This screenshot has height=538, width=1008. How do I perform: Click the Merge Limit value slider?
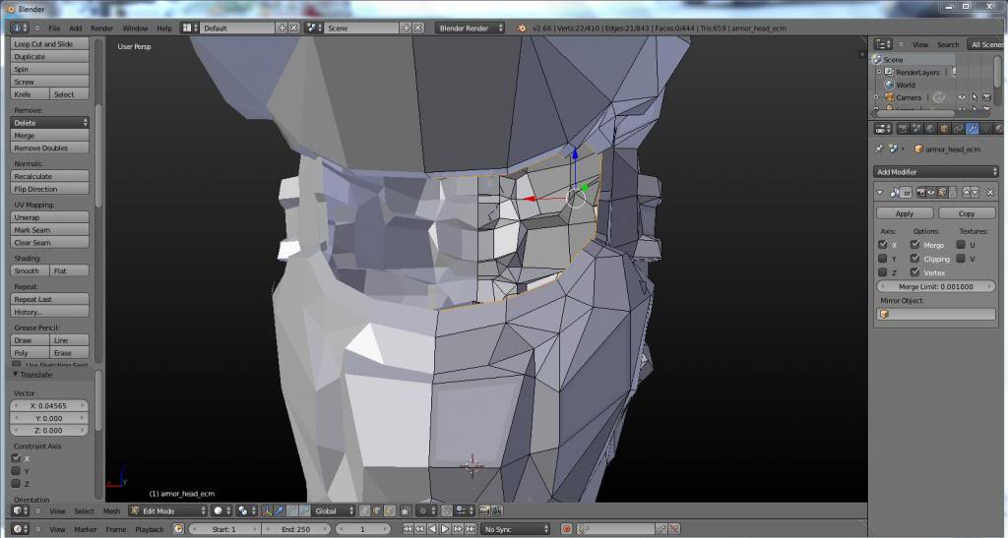[x=936, y=286]
